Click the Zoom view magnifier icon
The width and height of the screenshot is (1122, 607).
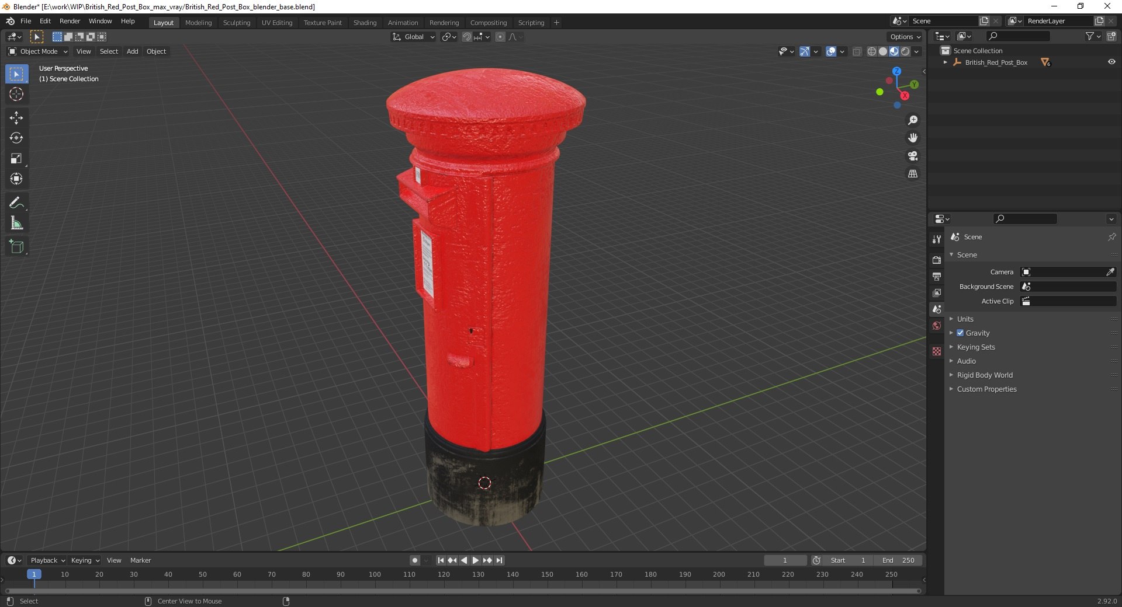click(x=913, y=120)
